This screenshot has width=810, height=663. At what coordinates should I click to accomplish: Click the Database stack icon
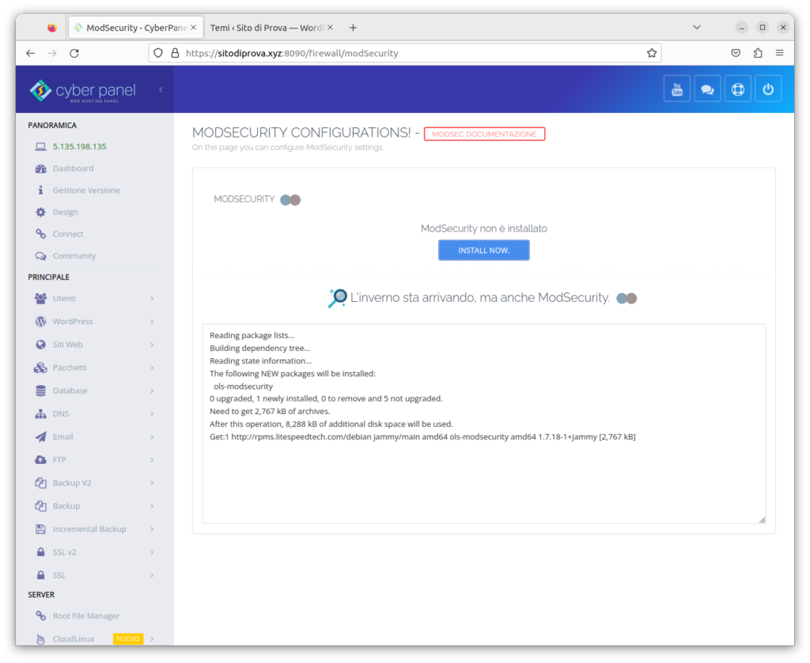pos(41,390)
